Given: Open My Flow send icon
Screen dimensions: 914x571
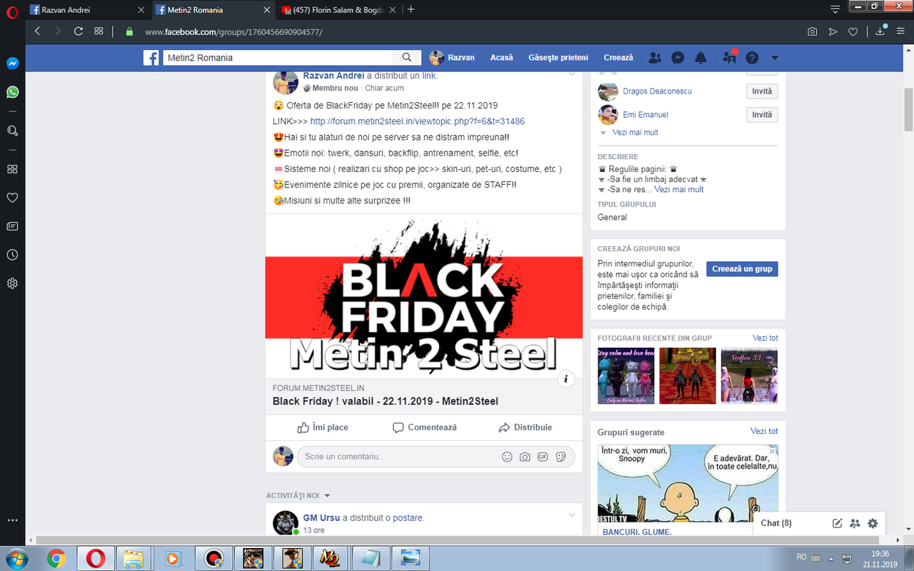Looking at the screenshot, I should coord(833,31).
